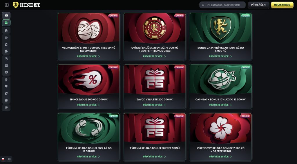
Task: Open the soccer ball sports sidebar icon
Action: click(6, 59)
